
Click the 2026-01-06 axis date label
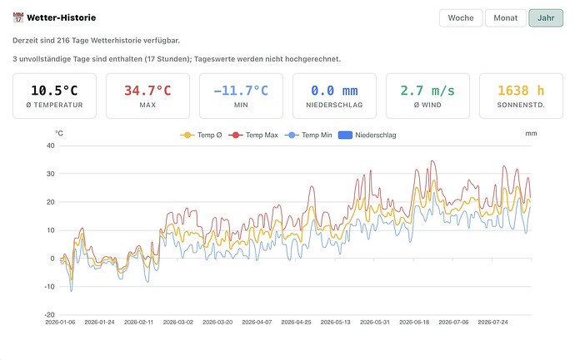pyautogui.click(x=60, y=323)
